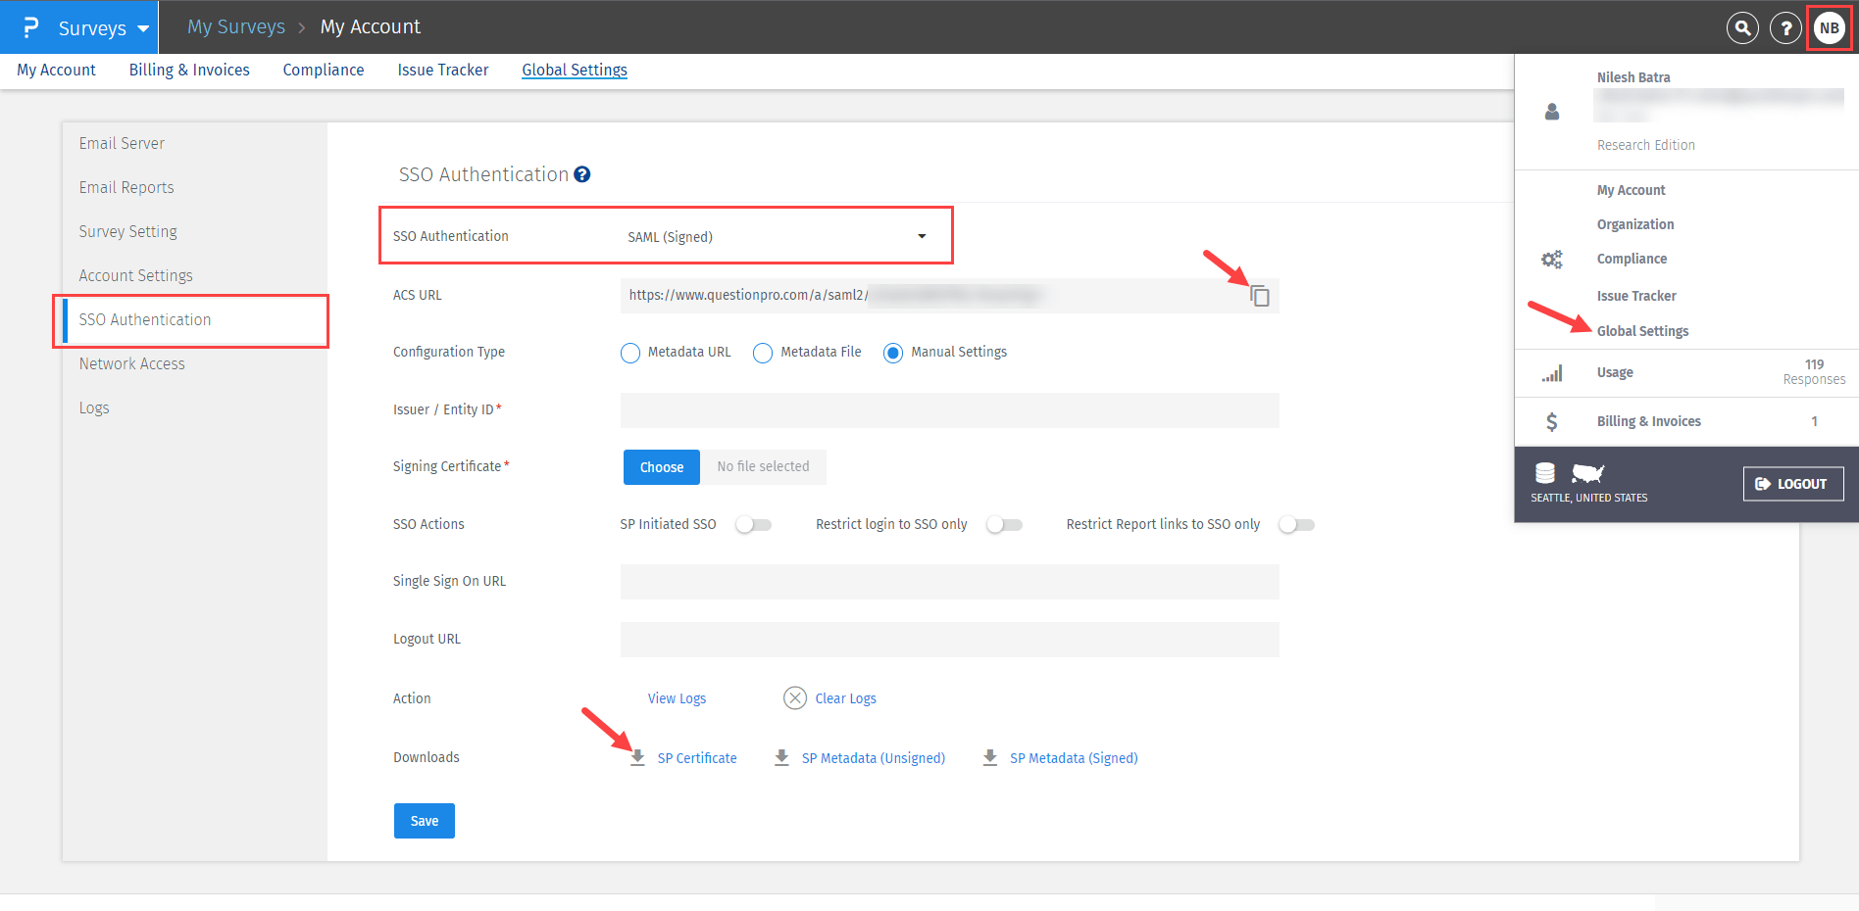
Task: Click the Issuer / Entity ID input field
Action: point(950,410)
